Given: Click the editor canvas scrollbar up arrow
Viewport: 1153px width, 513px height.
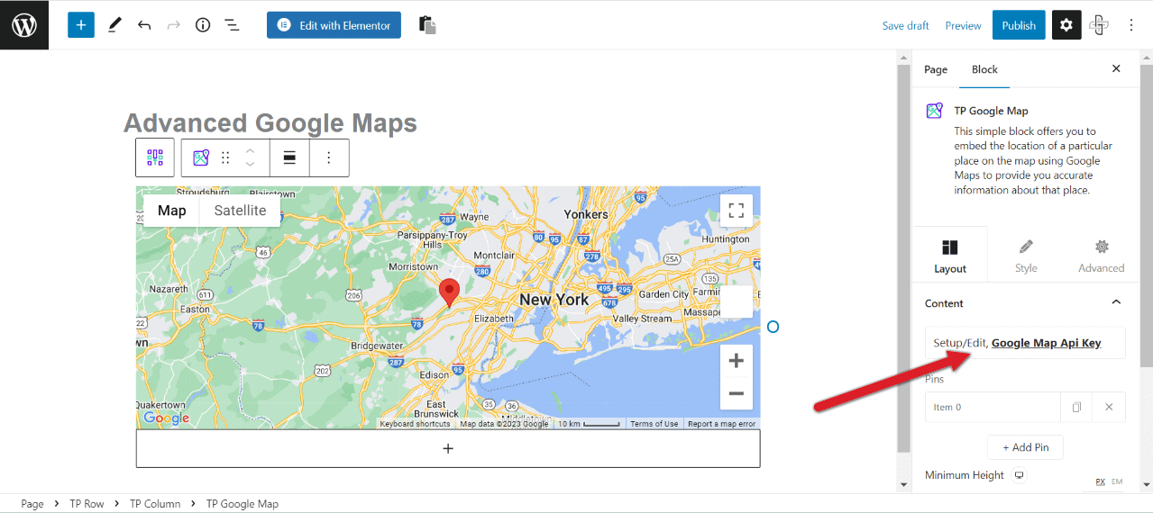Looking at the screenshot, I should pyautogui.click(x=904, y=58).
